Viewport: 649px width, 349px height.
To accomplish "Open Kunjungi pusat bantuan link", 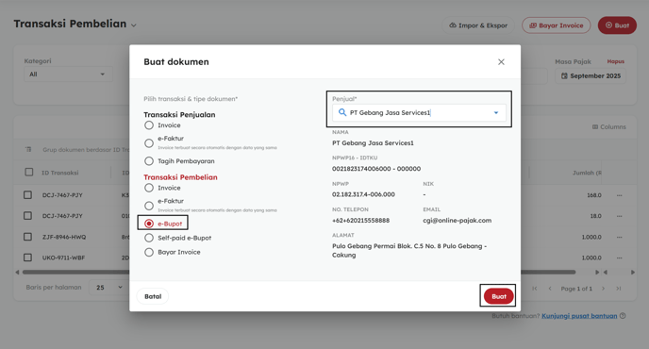I will (579, 316).
